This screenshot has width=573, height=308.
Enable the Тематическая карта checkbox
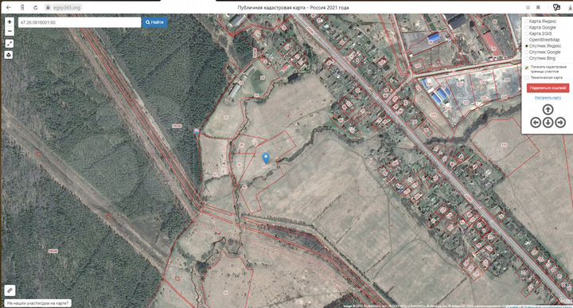[x=527, y=78]
